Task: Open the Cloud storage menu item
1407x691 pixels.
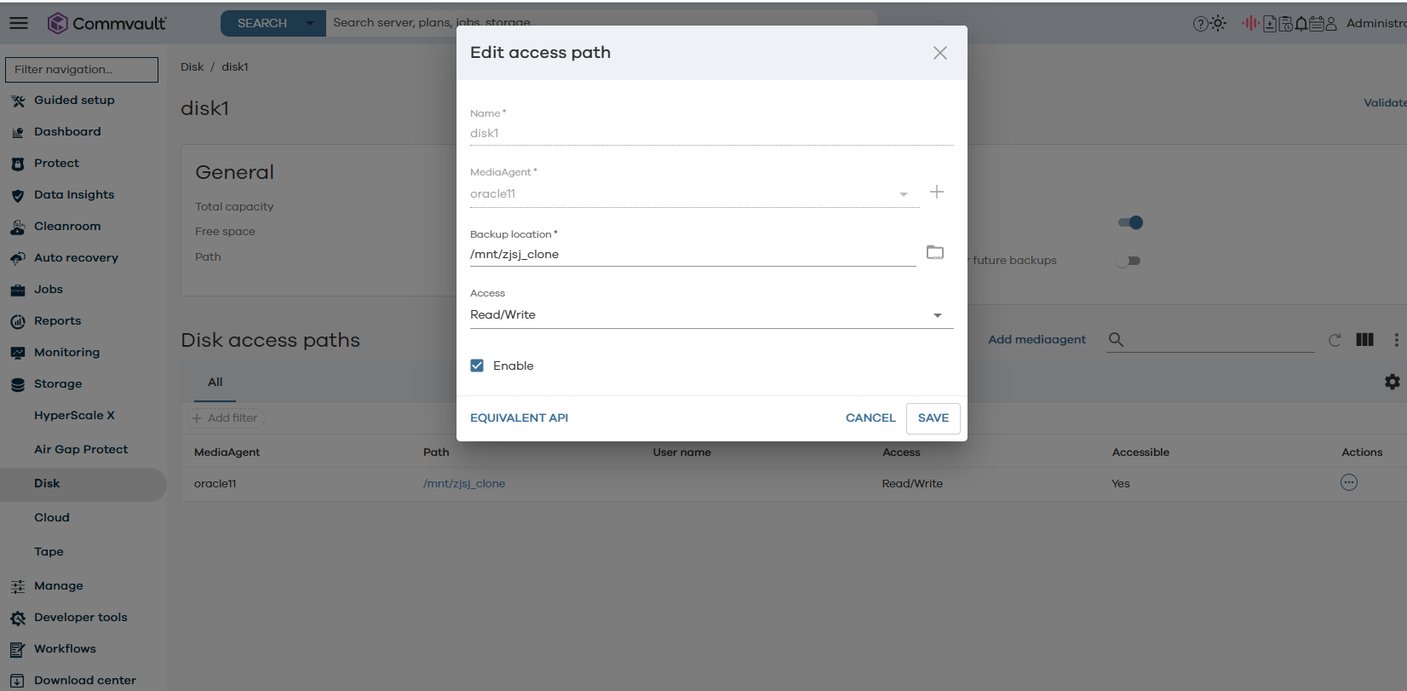Action: coord(52,517)
